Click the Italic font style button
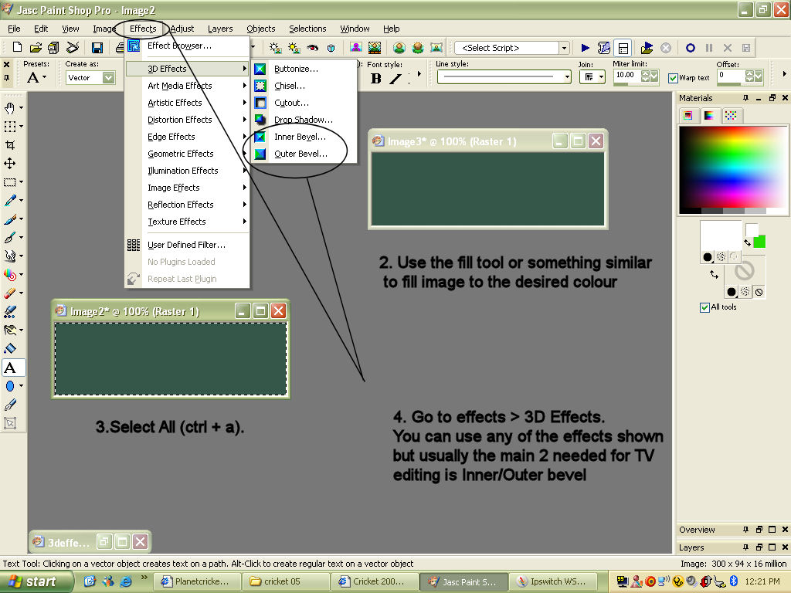Viewport: 791px width, 593px height. 395,78
